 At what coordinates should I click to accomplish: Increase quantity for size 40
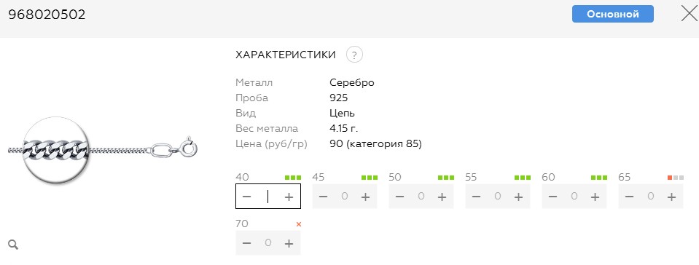coord(289,197)
